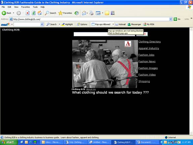Toggle the Highlight tool
Viewport: 193px width, 145px height.
pos(67,25)
